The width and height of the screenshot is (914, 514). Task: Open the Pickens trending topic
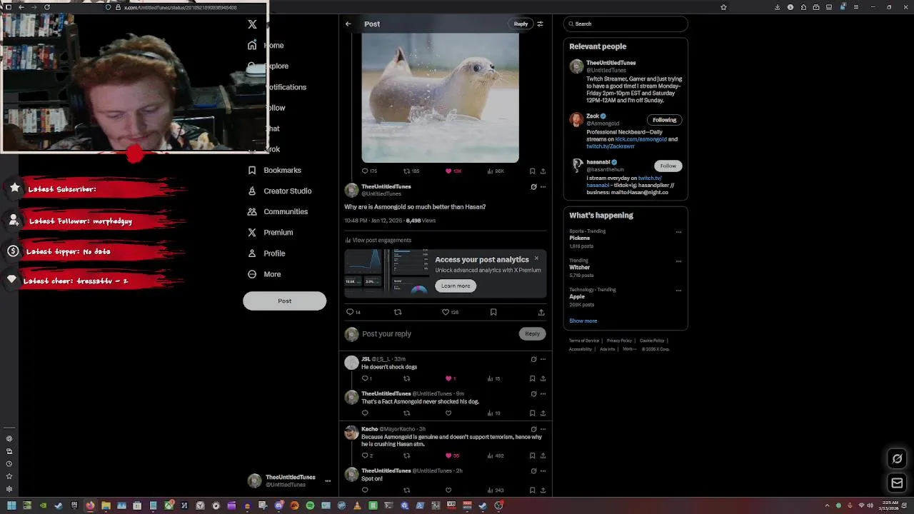click(581, 238)
